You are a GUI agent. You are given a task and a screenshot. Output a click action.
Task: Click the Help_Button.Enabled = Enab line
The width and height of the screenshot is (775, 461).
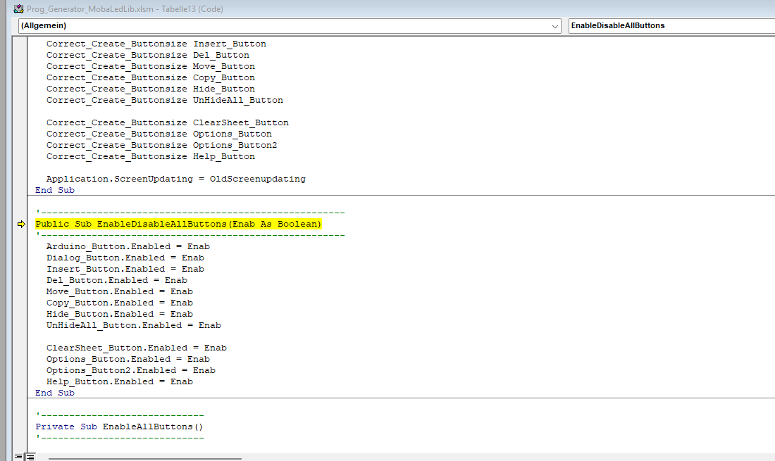pos(119,381)
